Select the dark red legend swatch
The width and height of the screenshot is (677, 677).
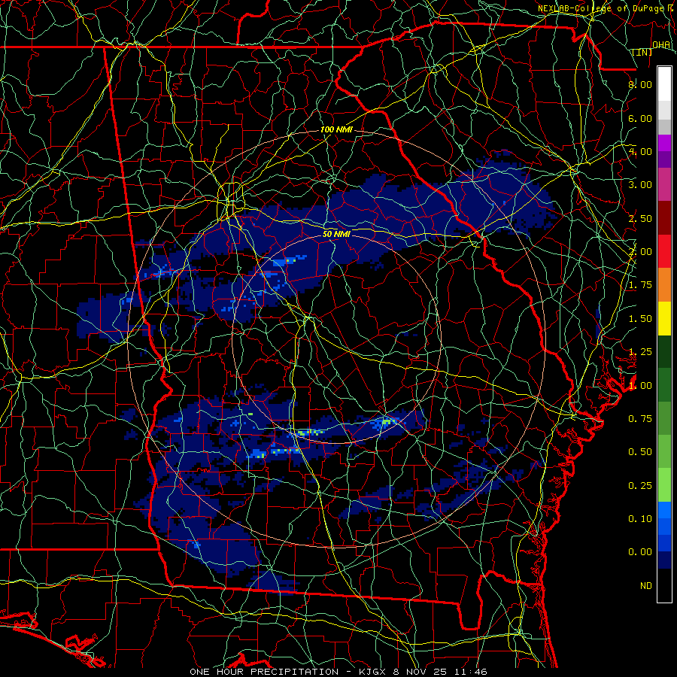tap(664, 218)
